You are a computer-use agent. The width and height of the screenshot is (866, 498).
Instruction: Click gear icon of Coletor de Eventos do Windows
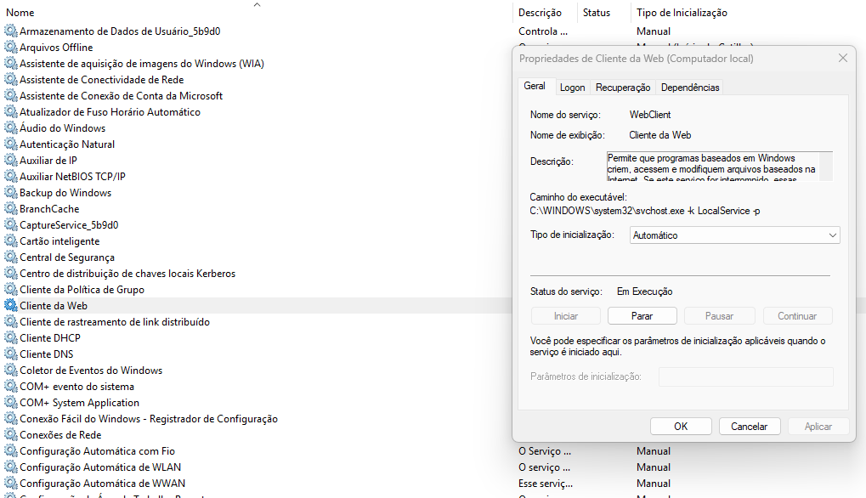pos(10,371)
